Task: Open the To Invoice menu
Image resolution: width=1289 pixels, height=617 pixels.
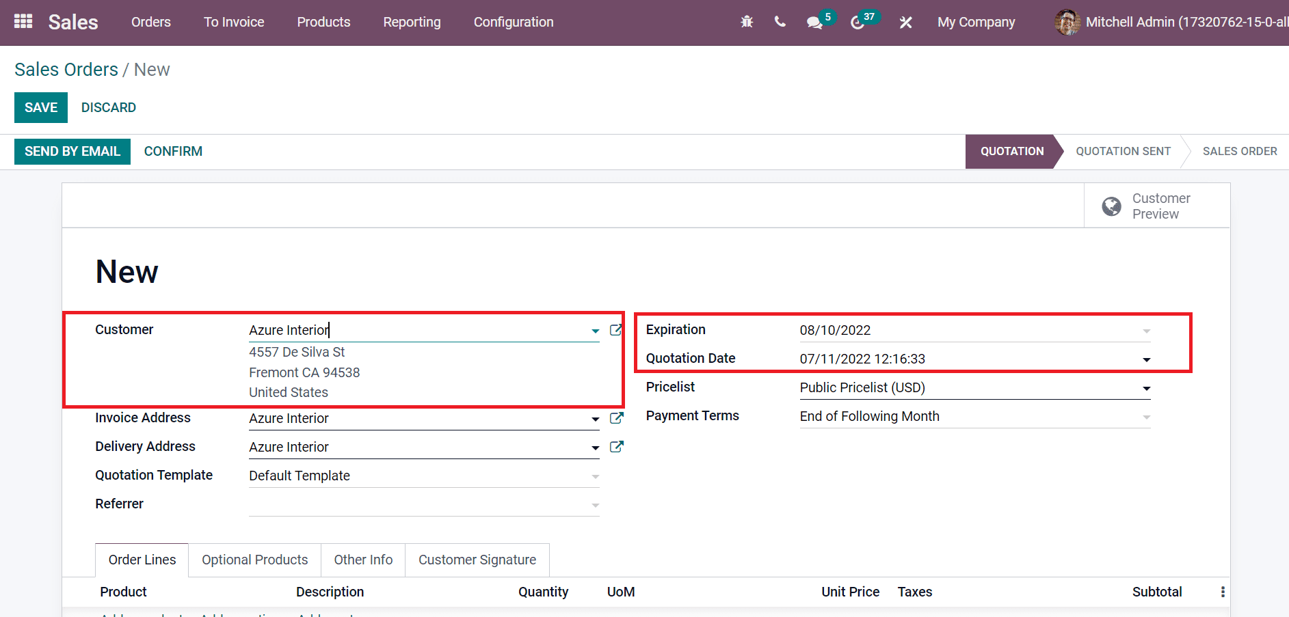Action: coord(234,22)
